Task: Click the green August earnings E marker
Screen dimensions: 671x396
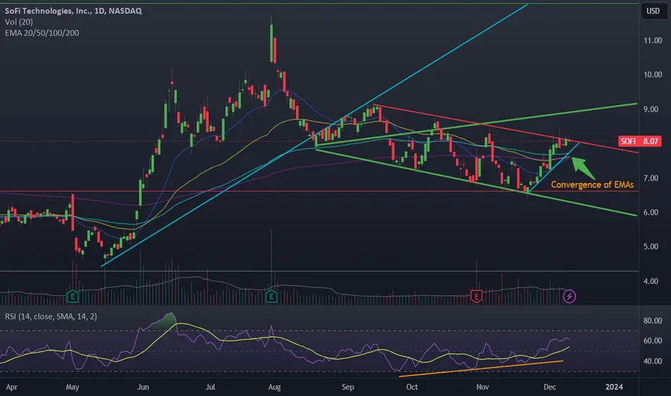Action: tap(271, 296)
